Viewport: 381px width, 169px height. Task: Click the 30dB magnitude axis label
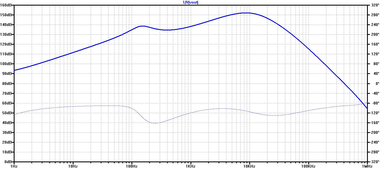7,132
